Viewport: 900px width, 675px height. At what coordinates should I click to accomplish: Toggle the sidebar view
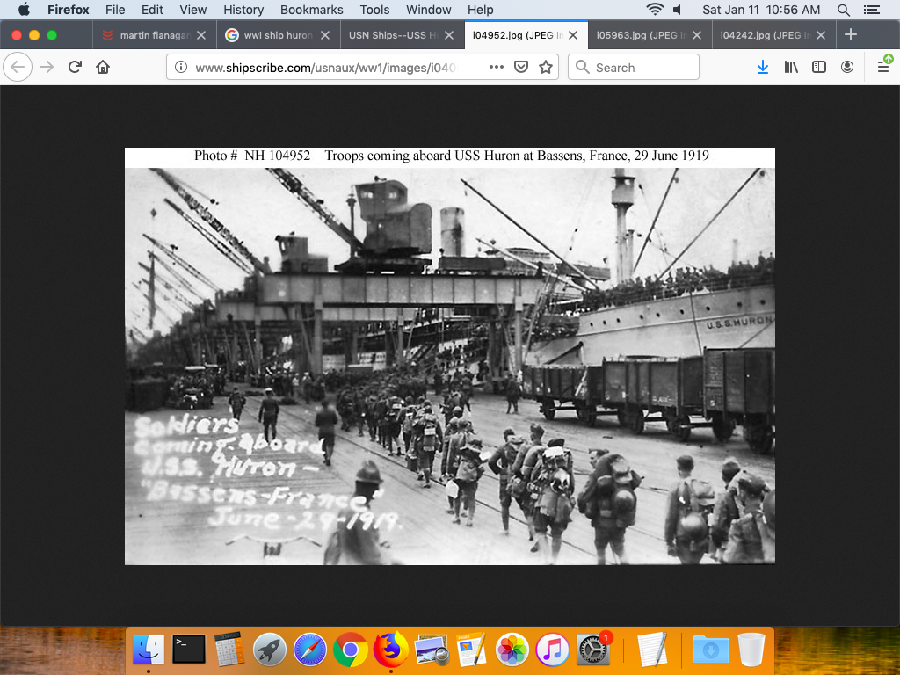point(819,67)
